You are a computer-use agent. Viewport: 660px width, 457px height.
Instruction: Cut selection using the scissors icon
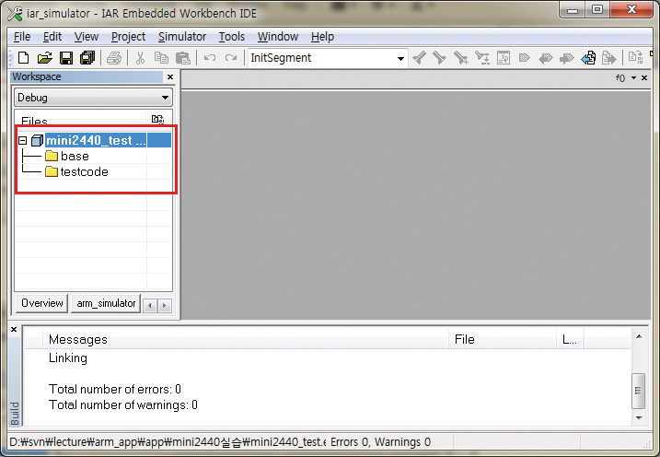click(140, 58)
